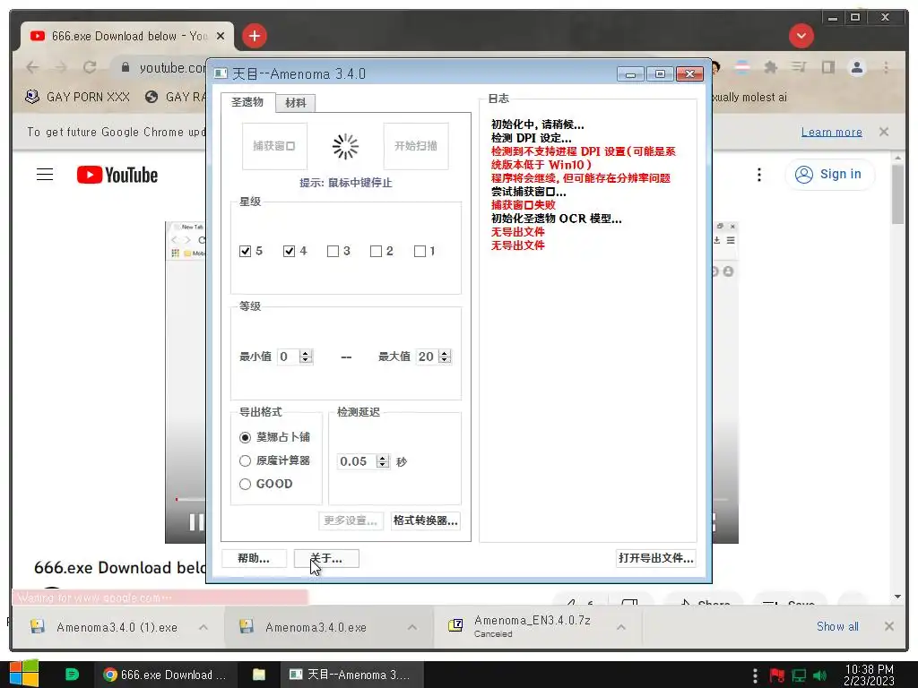Uncheck the 5-star checkbox
The width and height of the screenshot is (918, 688).
pos(246,251)
